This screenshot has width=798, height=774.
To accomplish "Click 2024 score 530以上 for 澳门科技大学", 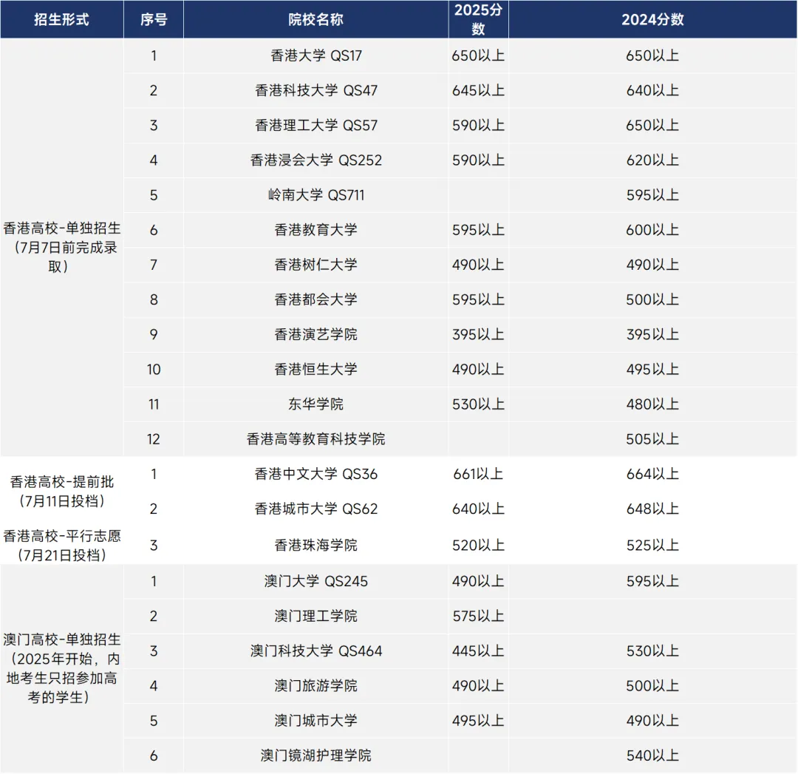I will 653,651.
